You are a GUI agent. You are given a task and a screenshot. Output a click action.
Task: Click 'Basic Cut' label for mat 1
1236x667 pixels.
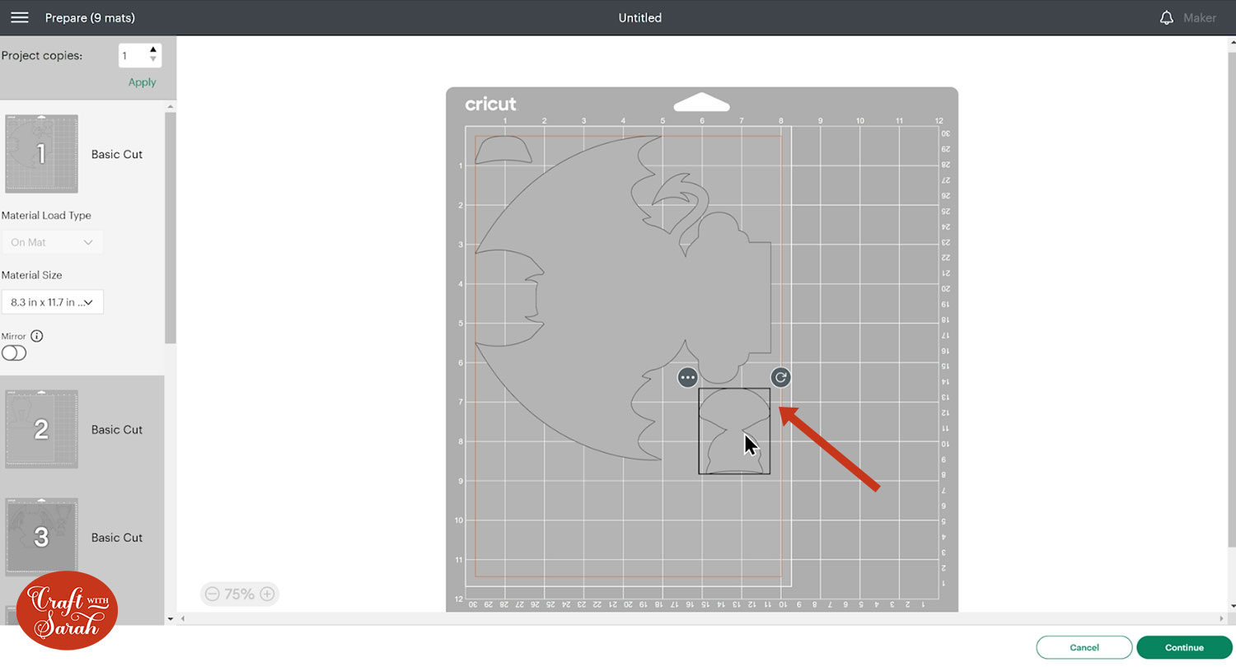(117, 154)
